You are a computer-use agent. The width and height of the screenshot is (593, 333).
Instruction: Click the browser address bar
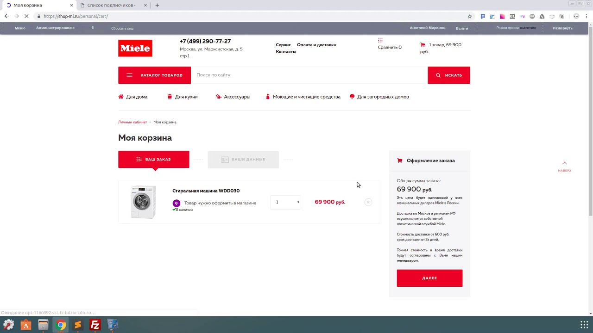(x=250, y=16)
